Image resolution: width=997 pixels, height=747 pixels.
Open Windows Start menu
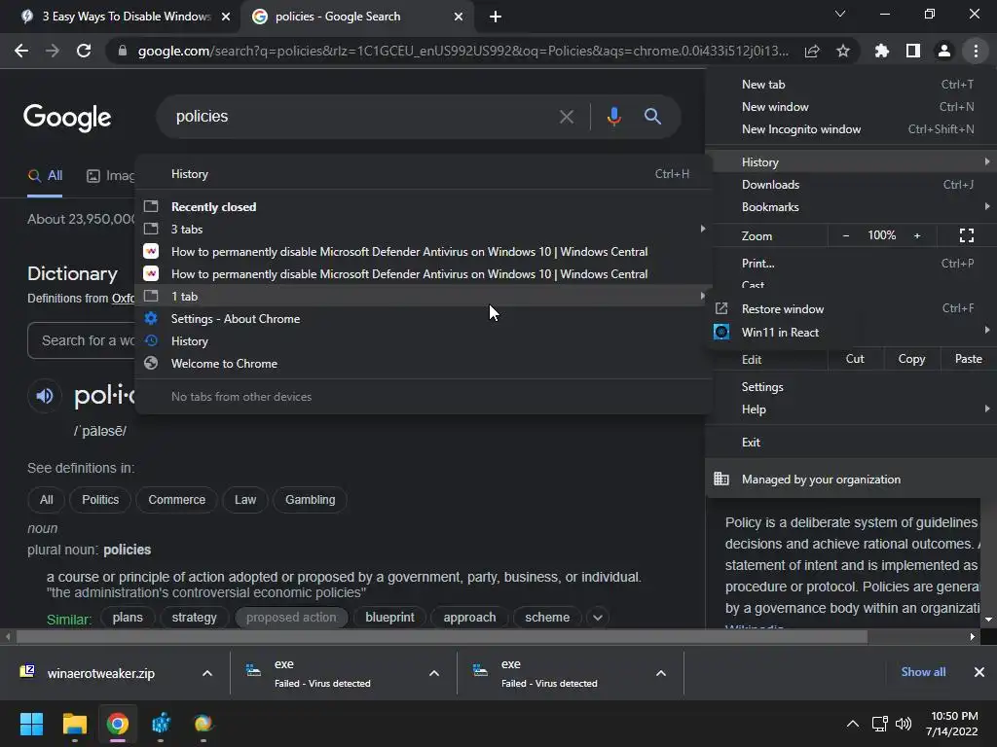tap(31, 724)
